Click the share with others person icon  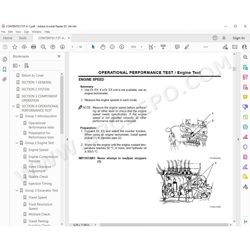coord(244,47)
